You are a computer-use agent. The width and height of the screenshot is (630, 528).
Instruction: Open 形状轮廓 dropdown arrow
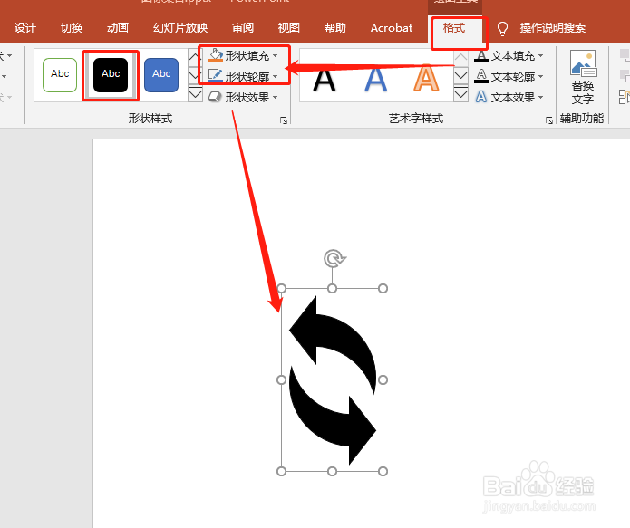point(276,76)
